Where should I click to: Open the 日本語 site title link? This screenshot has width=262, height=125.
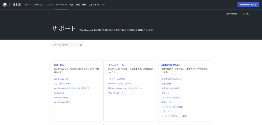[x=17, y=5]
